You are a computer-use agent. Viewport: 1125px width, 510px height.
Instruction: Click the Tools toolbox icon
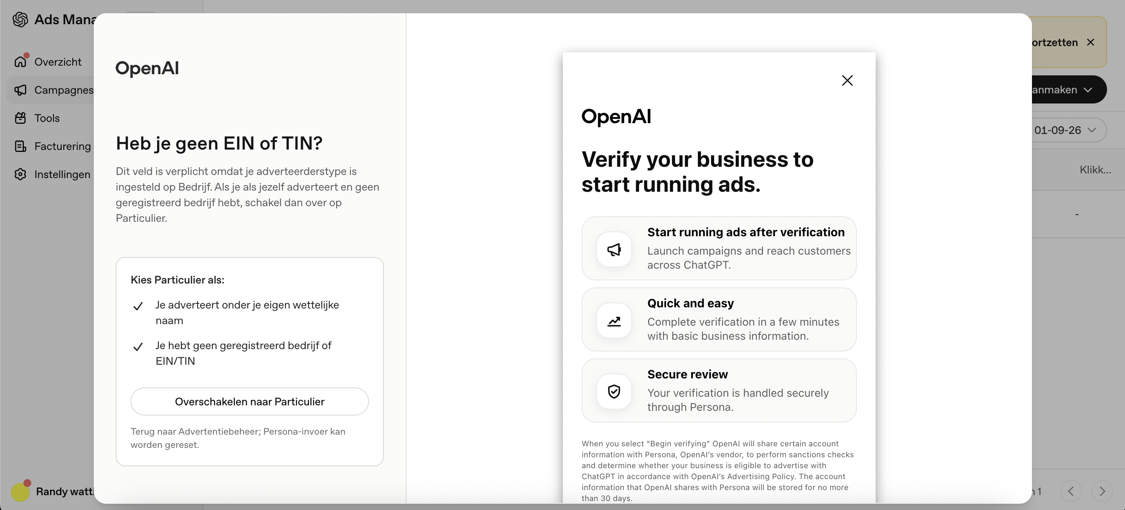[21, 118]
